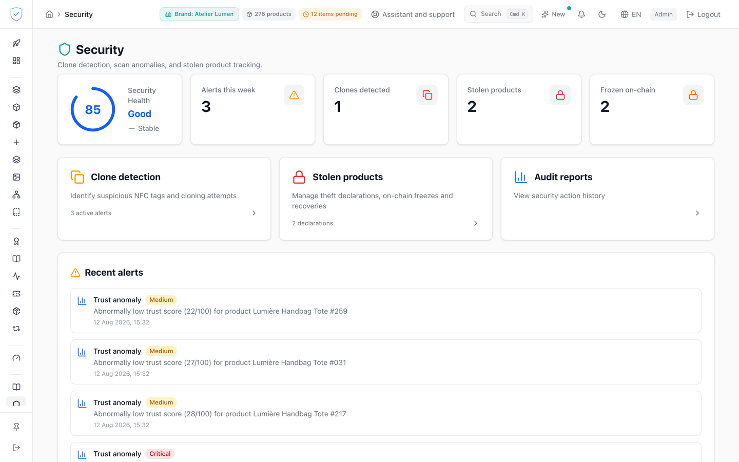This screenshot has width=739, height=462.
Task: Open the EN language selector
Action: [631, 14]
